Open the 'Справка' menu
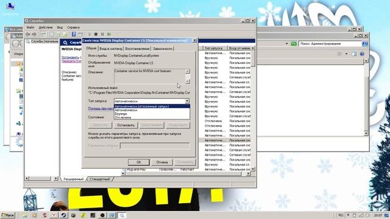 (73, 27)
